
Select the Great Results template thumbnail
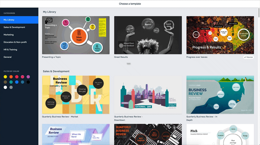point(148,35)
